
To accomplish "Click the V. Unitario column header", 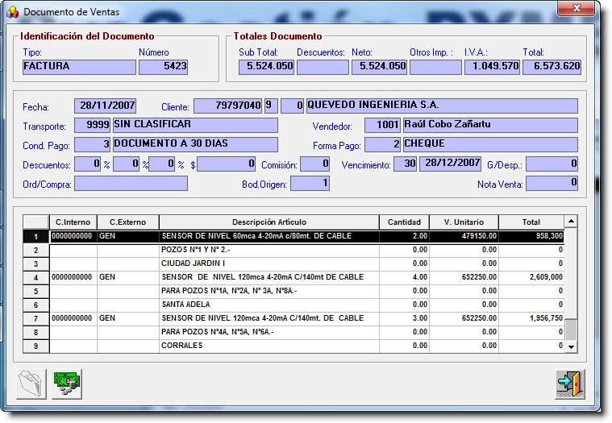I will (x=464, y=222).
